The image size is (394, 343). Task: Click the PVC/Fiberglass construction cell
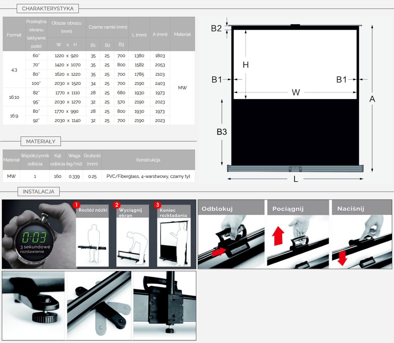pos(148,176)
